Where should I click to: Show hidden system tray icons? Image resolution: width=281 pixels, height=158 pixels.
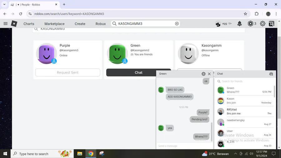pos(235,154)
